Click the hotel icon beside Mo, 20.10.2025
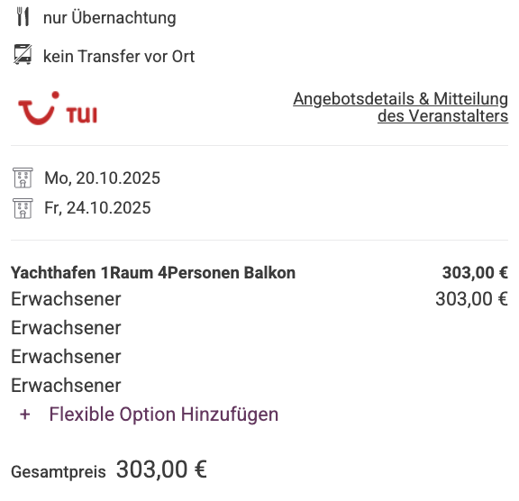 [23, 178]
